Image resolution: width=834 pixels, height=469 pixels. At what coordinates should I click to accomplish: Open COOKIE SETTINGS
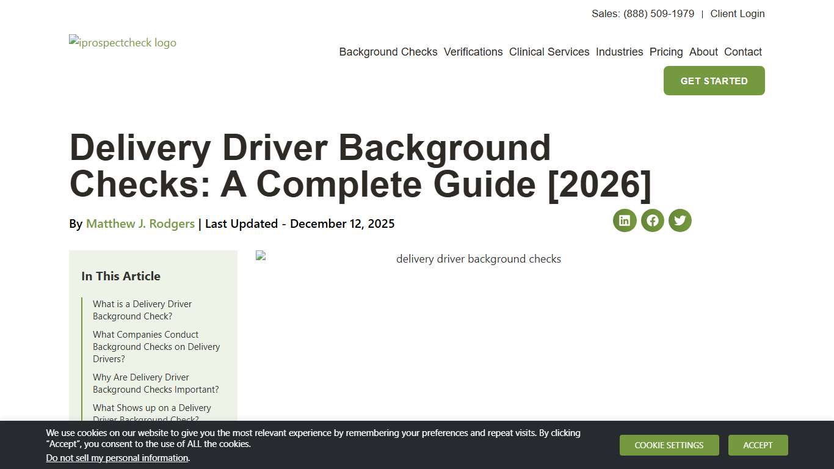[669, 445]
